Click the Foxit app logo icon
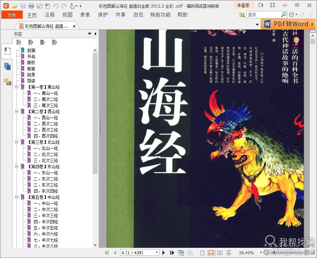 tap(6, 6)
